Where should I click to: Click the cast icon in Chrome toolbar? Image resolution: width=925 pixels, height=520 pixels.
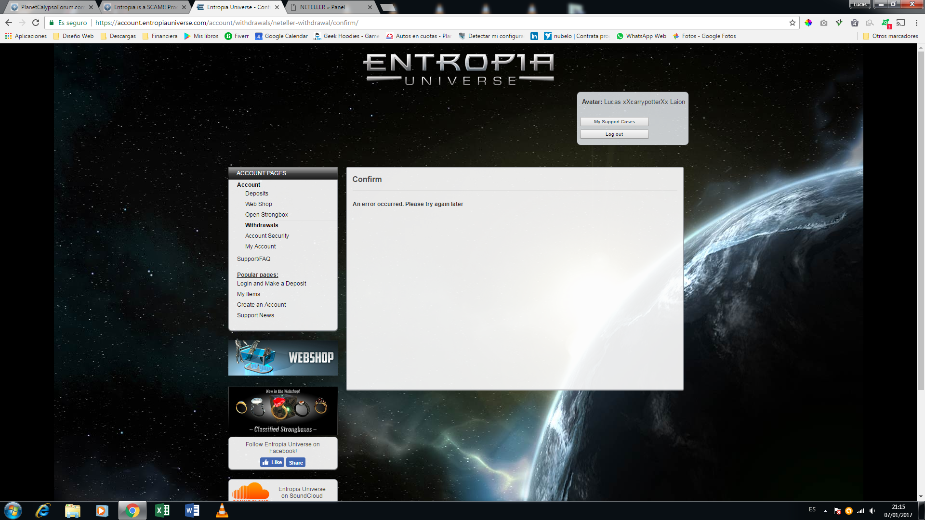coord(901,23)
